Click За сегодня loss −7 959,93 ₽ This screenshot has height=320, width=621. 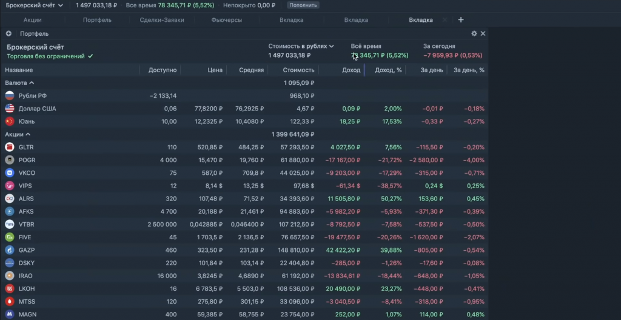coord(452,55)
